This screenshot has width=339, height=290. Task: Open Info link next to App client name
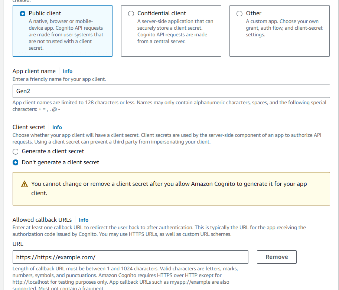[68, 71]
